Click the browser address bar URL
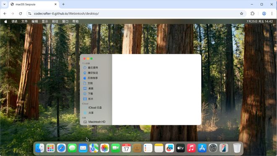277x156 pixels. 66,13
